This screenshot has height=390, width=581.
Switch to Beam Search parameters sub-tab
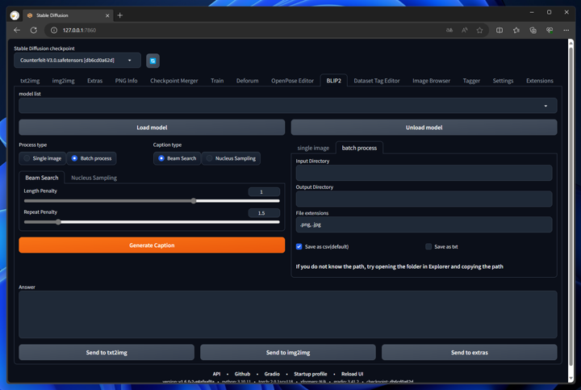42,178
